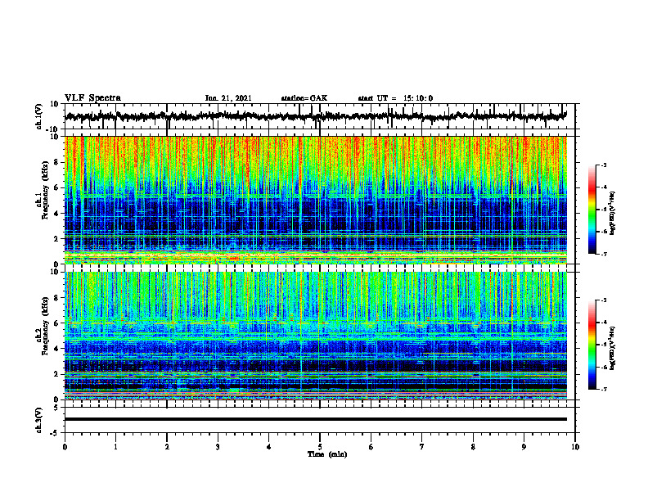
Task: Click the ch.2 colorbar log(PSD) units label
Action: coord(613,348)
